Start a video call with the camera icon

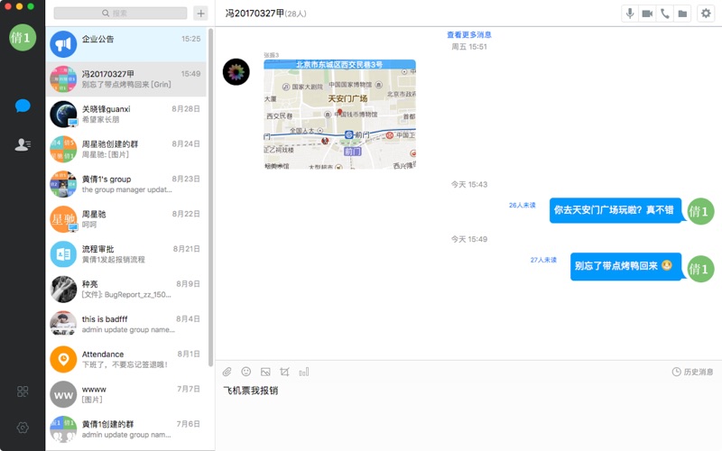point(647,14)
